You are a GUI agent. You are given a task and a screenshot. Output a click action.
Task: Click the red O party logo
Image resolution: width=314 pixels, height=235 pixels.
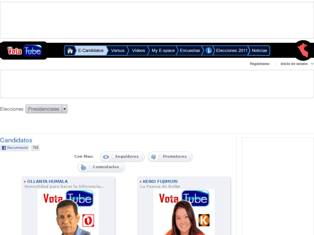(88, 221)
